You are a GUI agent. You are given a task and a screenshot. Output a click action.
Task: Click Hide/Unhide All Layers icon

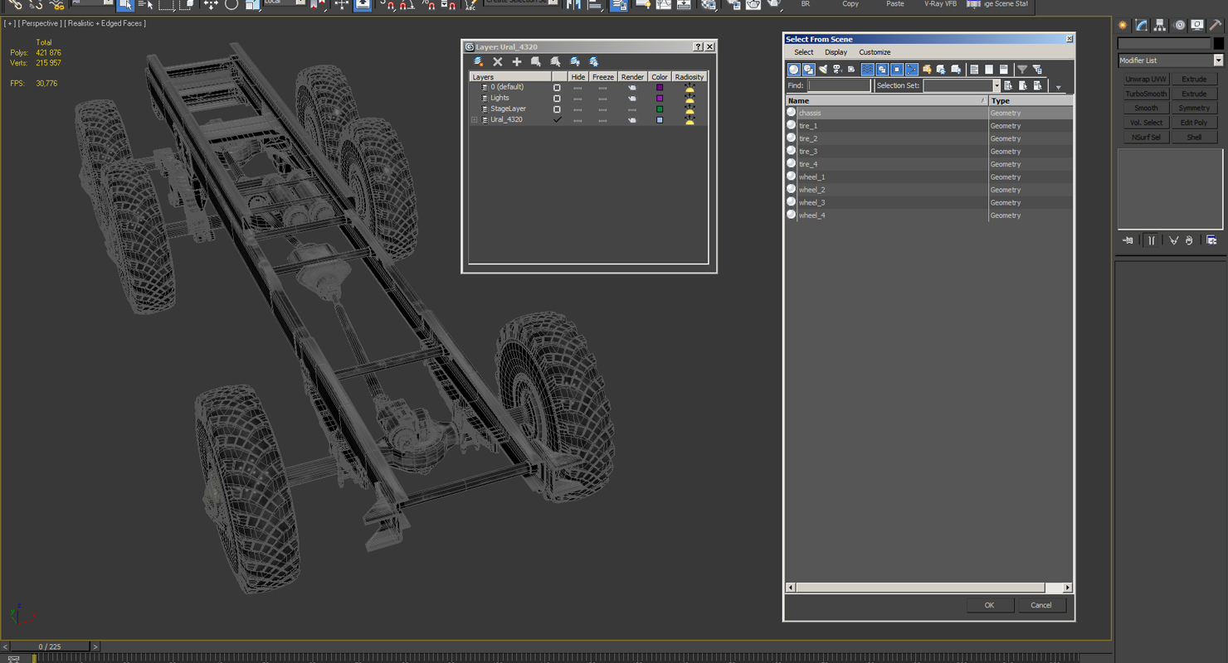[574, 61]
